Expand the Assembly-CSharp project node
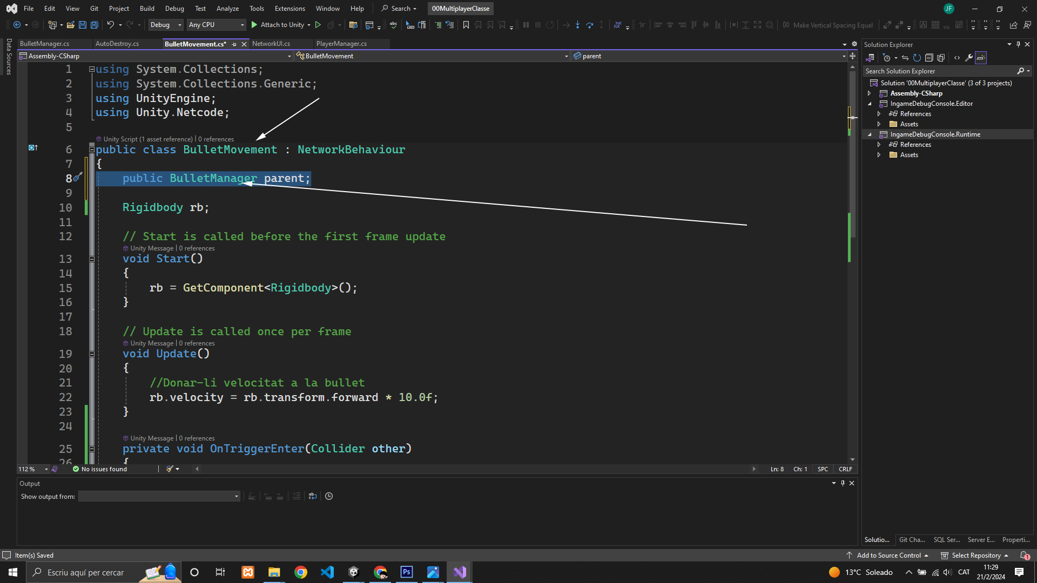The height and width of the screenshot is (583, 1037). [870, 93]
